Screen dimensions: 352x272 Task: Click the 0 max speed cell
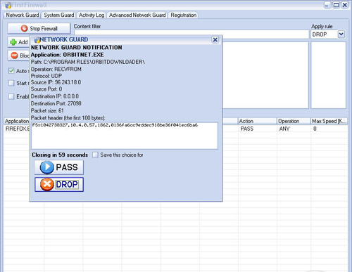[x=315, y=129]
